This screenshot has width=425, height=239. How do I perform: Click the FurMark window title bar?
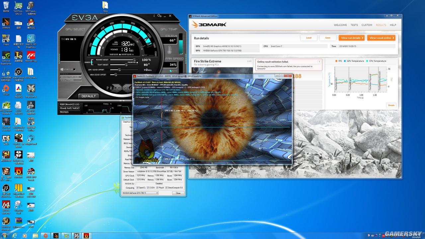(x=212, y=76)
